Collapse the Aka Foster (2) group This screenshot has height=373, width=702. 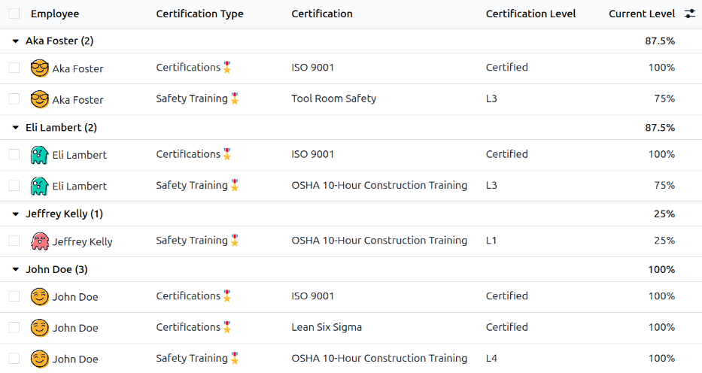click(16, 41)
